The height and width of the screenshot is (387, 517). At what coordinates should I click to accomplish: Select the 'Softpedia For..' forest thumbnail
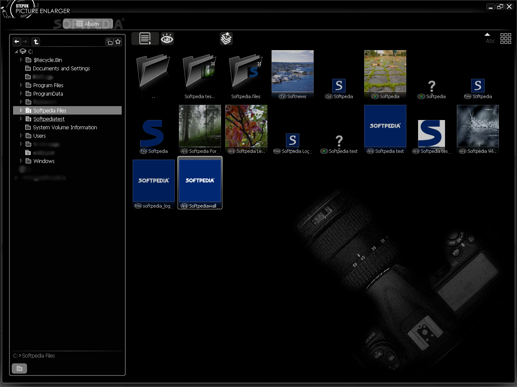(200, 126)
